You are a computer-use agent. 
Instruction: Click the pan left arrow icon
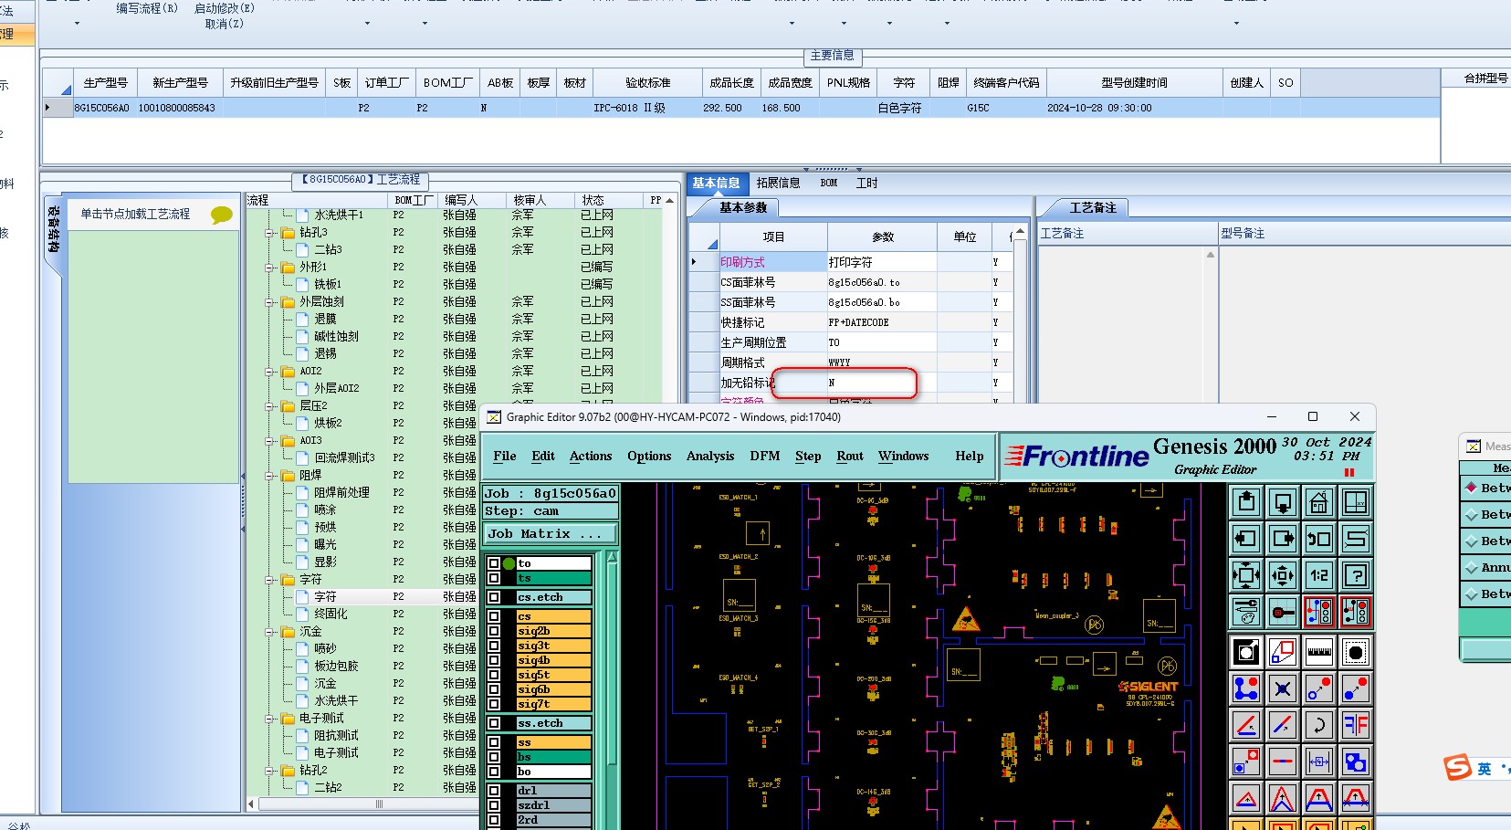pyautogui.click(x=1245, y=539)
